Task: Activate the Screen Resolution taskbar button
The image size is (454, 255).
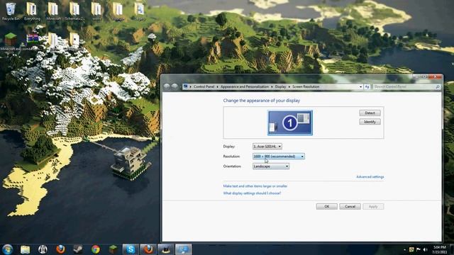Action: pos(184,249)
